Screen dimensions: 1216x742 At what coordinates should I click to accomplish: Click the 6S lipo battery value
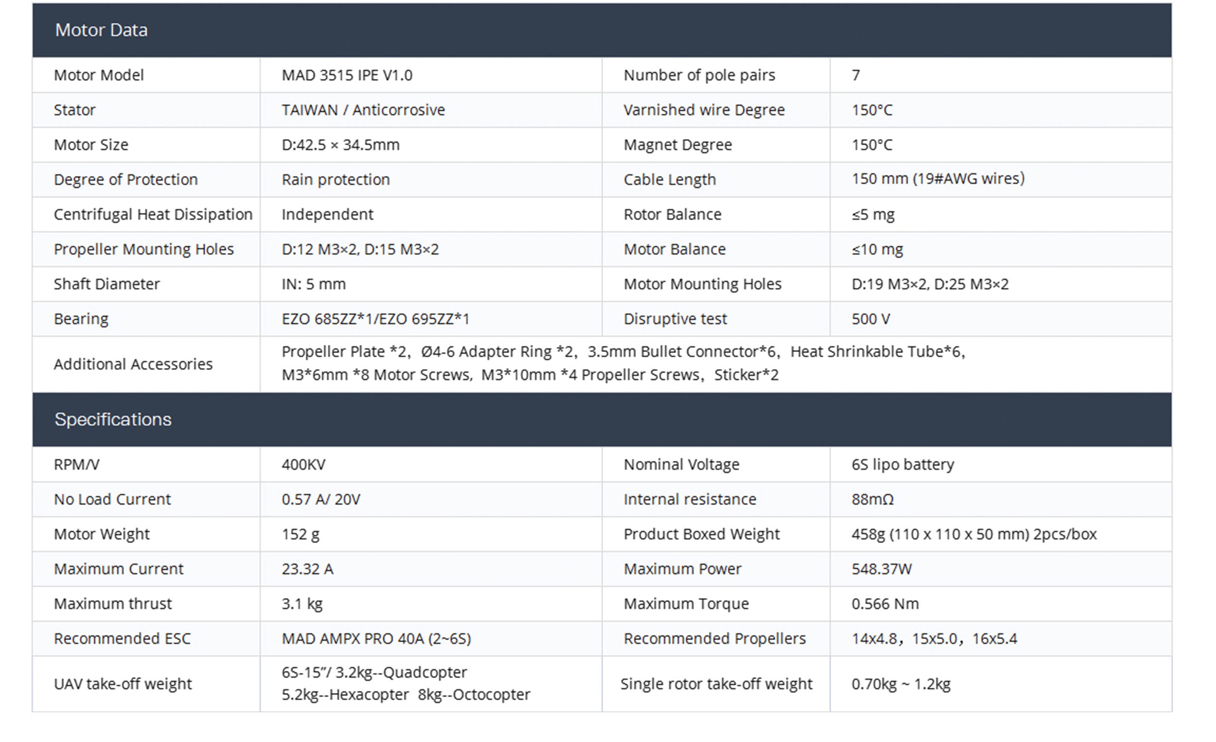tap(903, 465)
